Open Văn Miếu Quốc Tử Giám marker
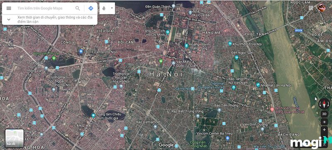332x150 pixels. [173, 63]
